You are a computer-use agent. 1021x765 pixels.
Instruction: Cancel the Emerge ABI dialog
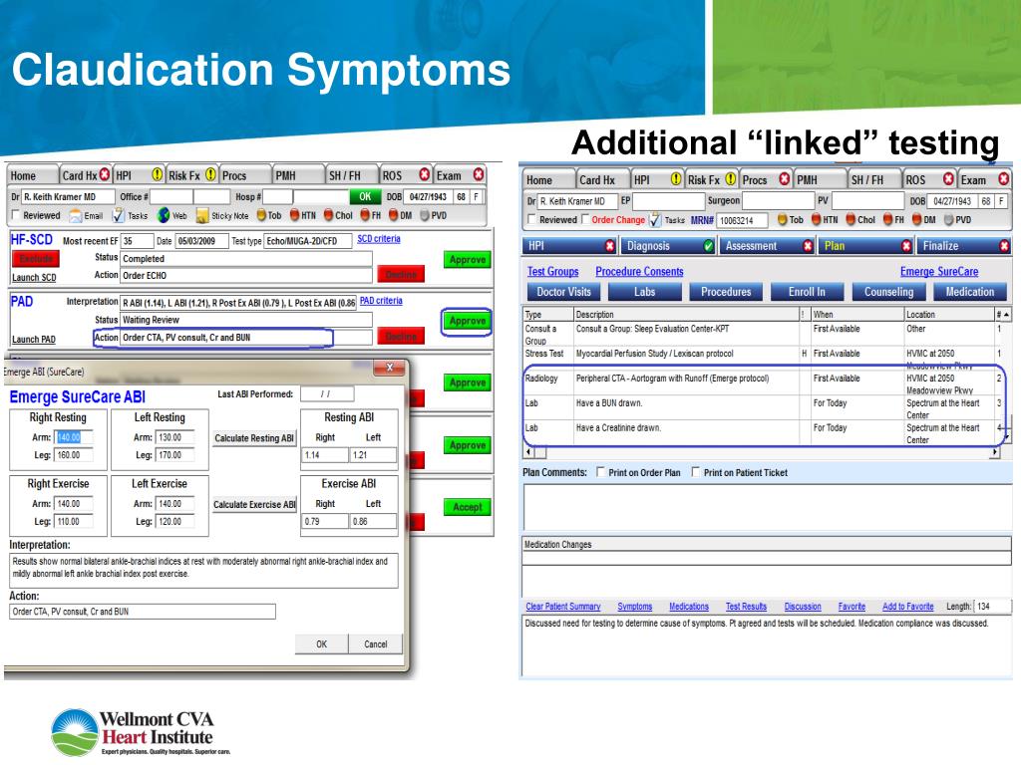tap(376, 644)
